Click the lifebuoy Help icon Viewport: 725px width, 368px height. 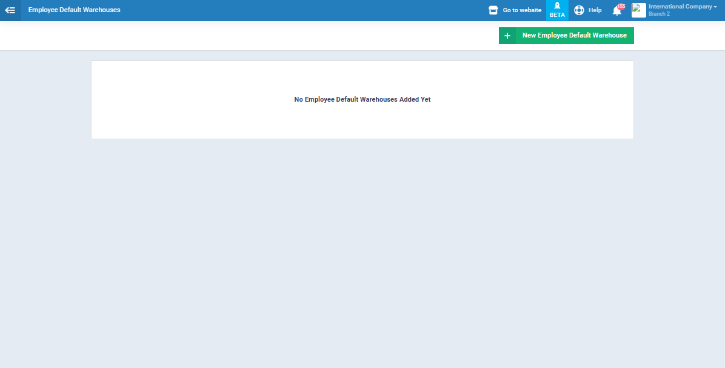[579, 10]
